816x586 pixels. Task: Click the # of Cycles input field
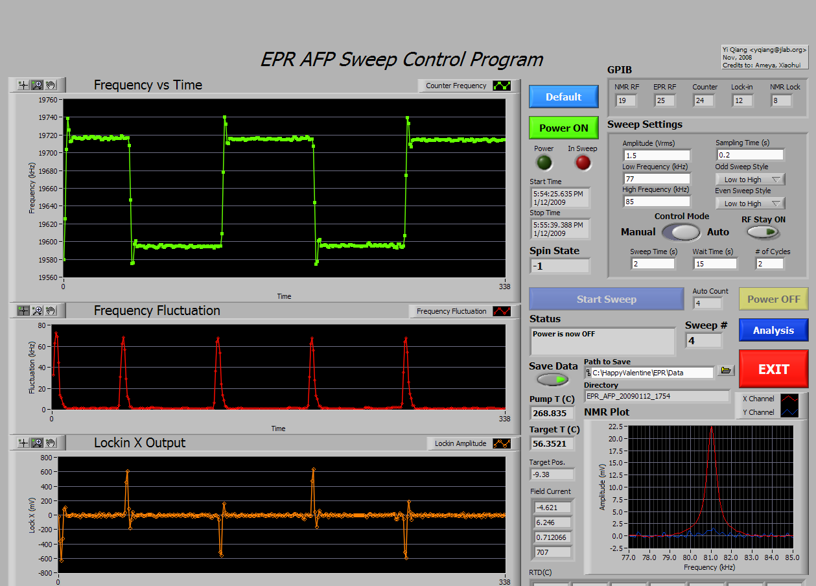[x=769, y=263]
